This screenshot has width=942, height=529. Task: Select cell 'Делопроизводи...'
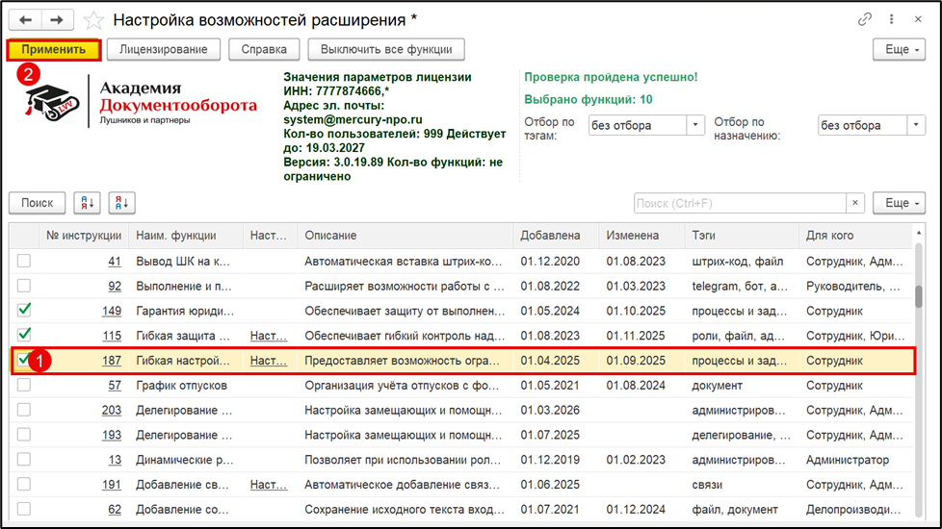coord(855,509)
